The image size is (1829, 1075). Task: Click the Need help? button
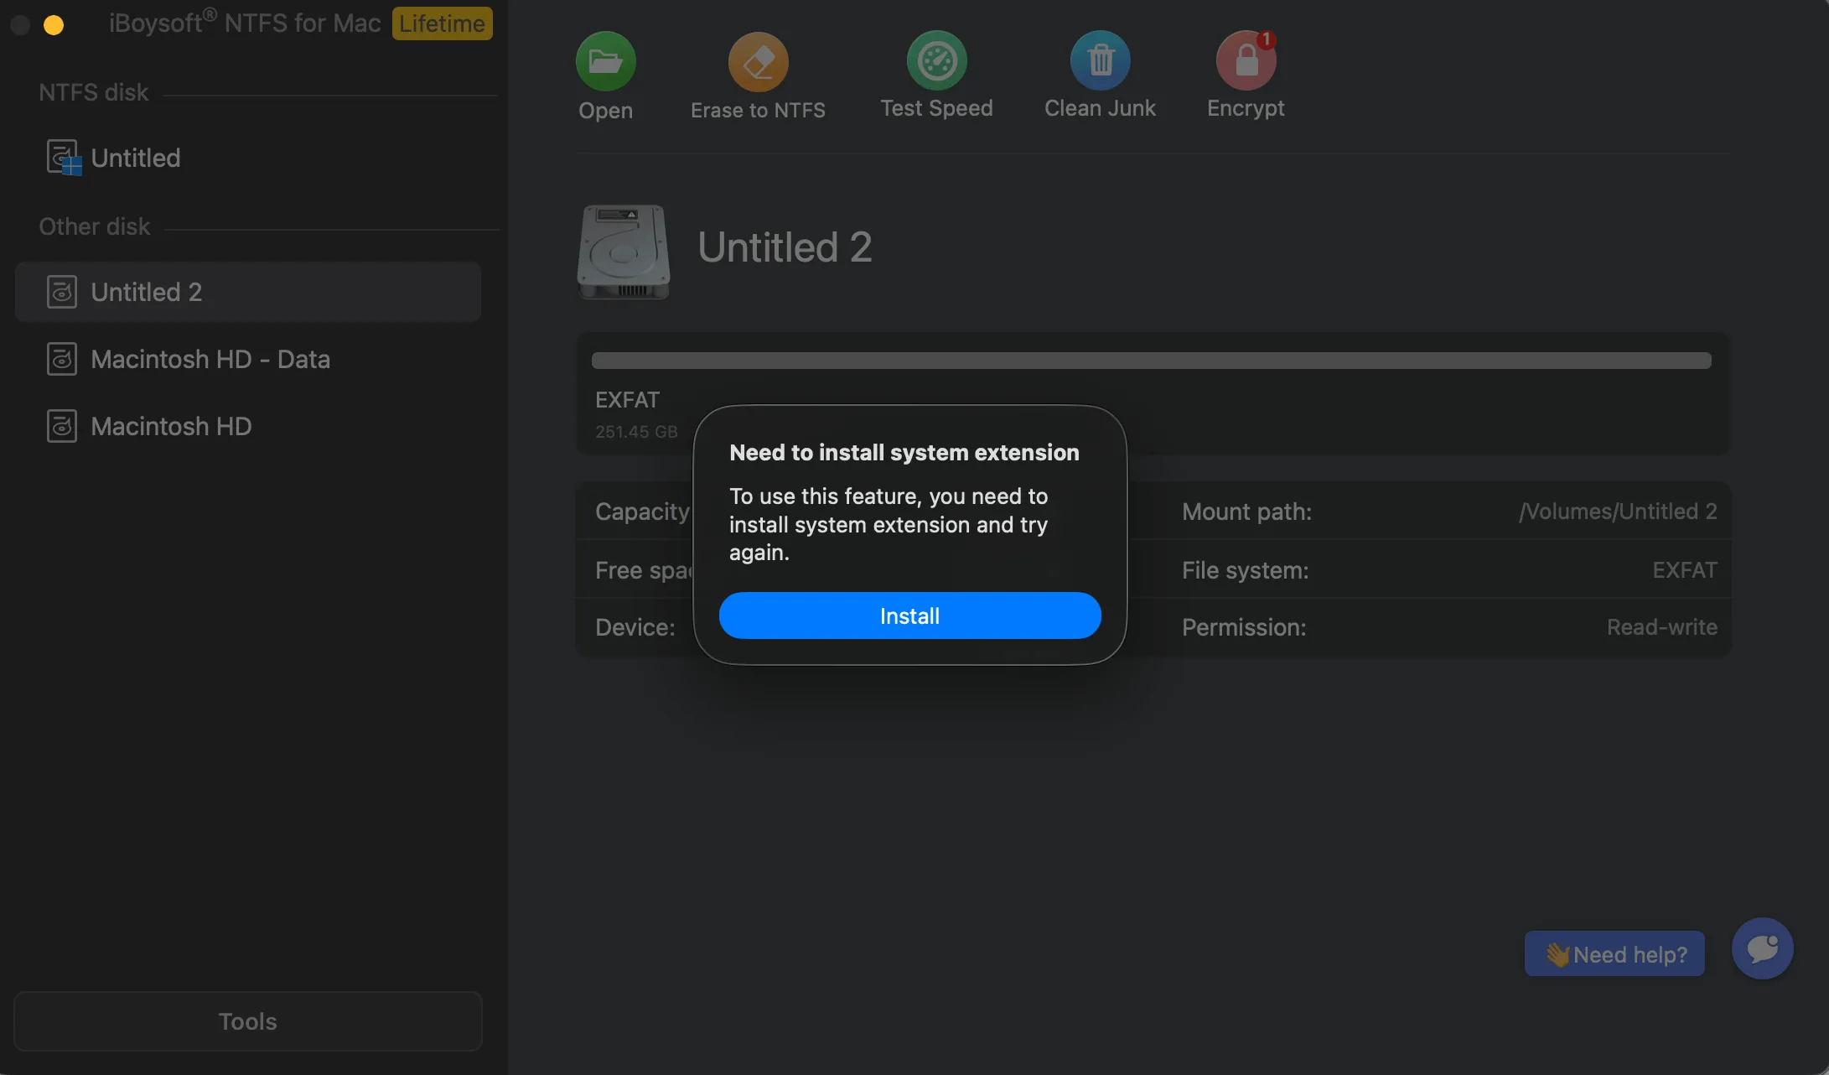(1614, 953)
